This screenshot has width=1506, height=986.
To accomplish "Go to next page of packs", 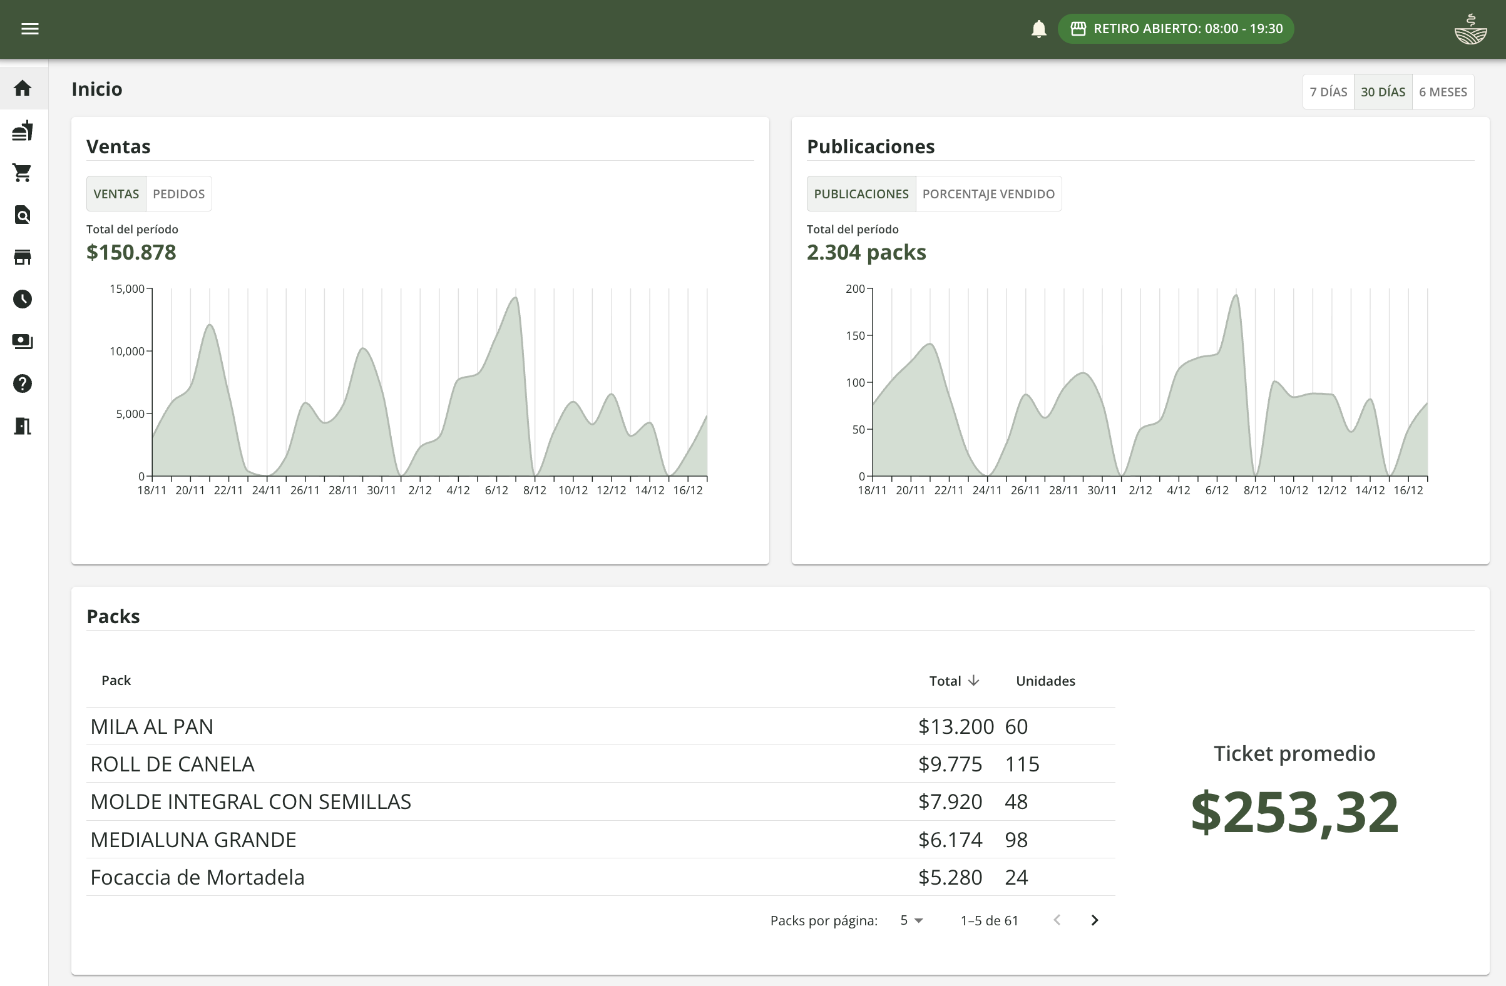I will pyautogui.click(x=1094, y=920).
